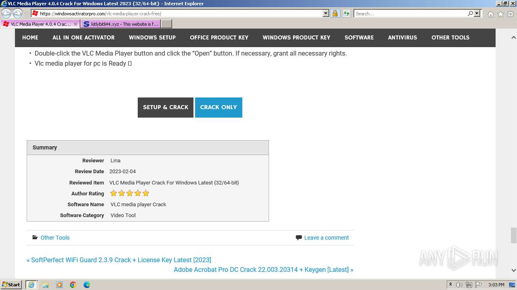Viewport: 517px width, 290px height.
Task: Click 'Video Tool' software category value
Action: click(x=123, y=215)
